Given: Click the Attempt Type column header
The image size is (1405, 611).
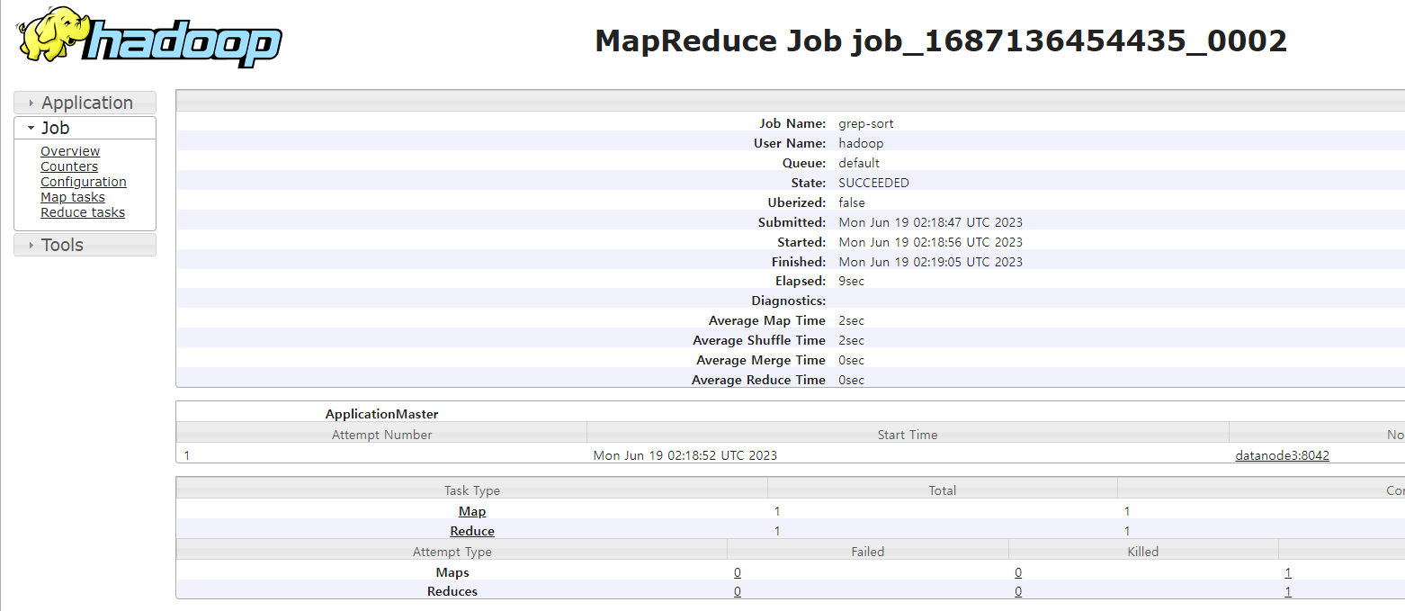Looking at the screenshot, I should pos(452,552).
